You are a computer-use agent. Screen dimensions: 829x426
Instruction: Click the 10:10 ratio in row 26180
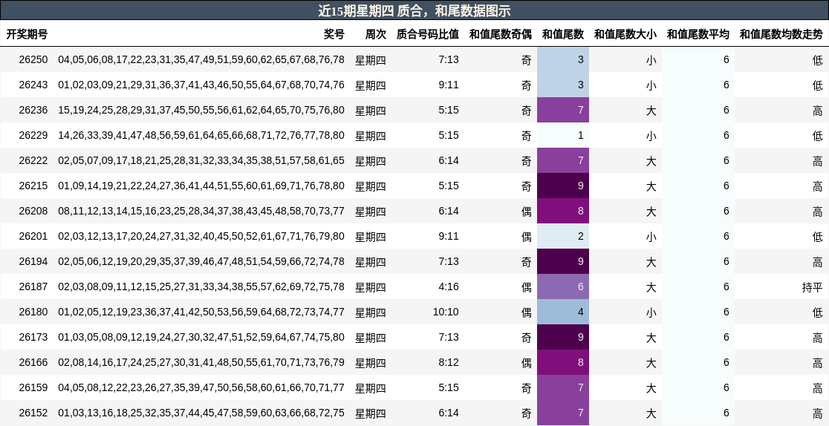446,312
